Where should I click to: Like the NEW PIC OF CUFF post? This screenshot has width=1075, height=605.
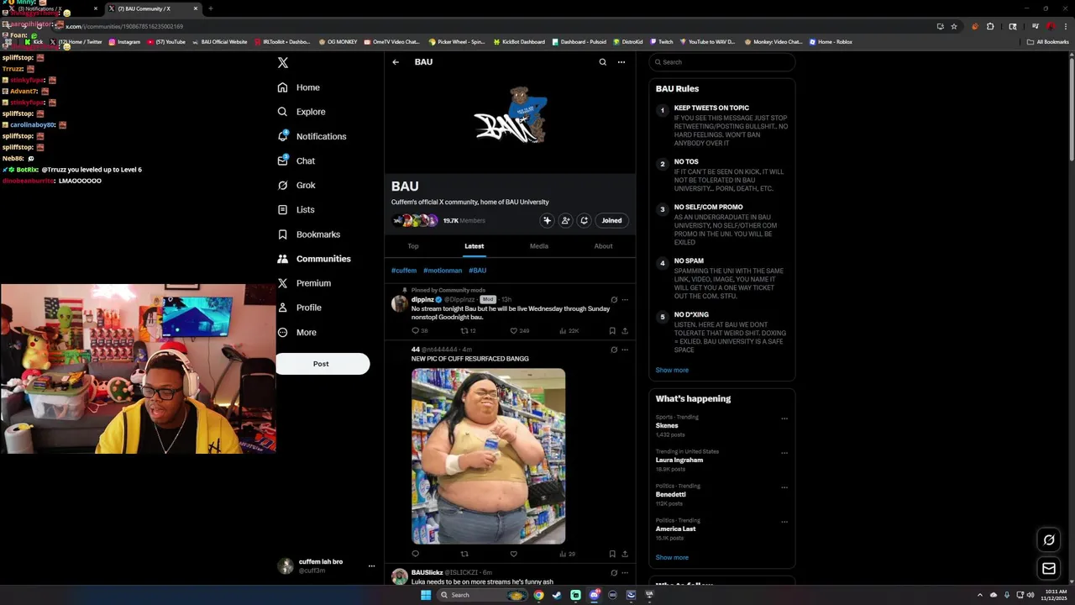pos(513,554)
